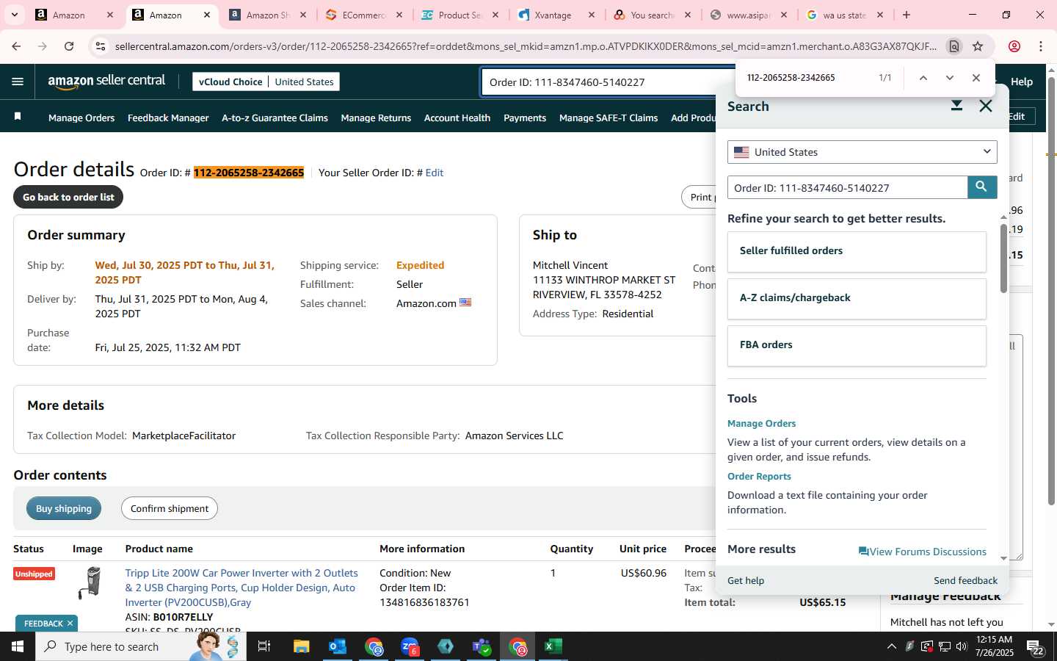Open the Seller Central hamburger menu
This screenshot has height=661, width=1057.
click(18, 82)
